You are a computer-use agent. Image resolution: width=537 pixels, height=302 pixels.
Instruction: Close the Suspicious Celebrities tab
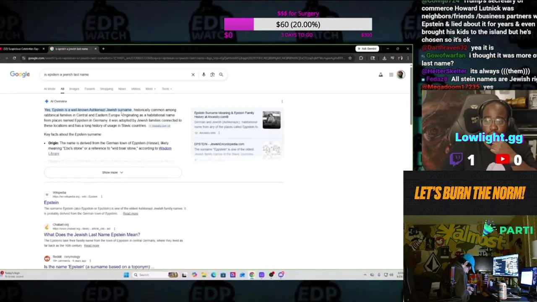tap(43, 49)
